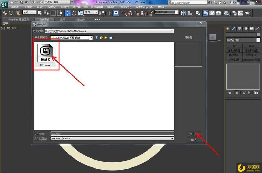Open the 编辑(E) menu

[15, 7]
